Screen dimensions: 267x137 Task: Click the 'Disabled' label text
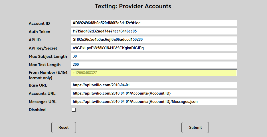37,110
